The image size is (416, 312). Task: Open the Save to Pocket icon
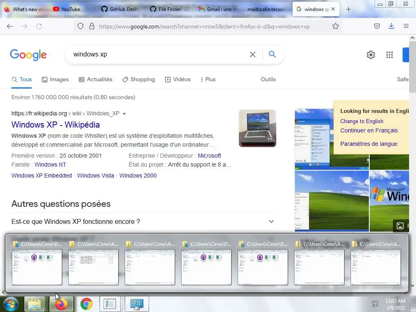coord(377,26)
